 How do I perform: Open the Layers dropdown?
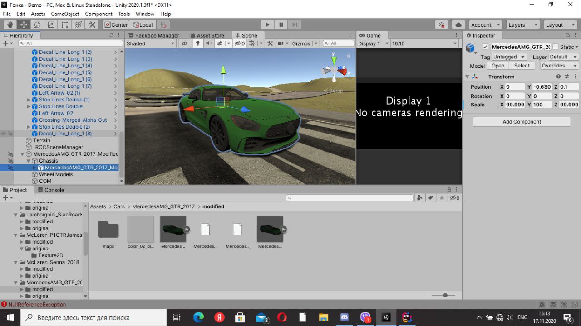pyautogui.click(x=522, y=25)
